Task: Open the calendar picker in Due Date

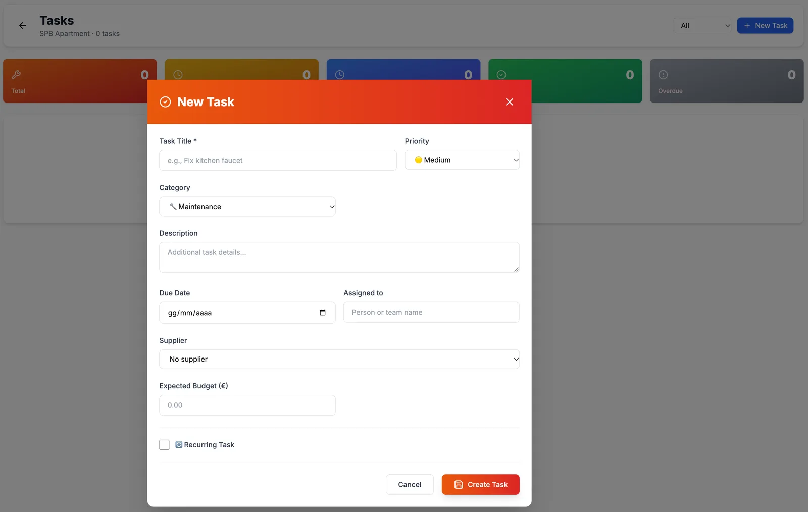Action: [323, 313]
